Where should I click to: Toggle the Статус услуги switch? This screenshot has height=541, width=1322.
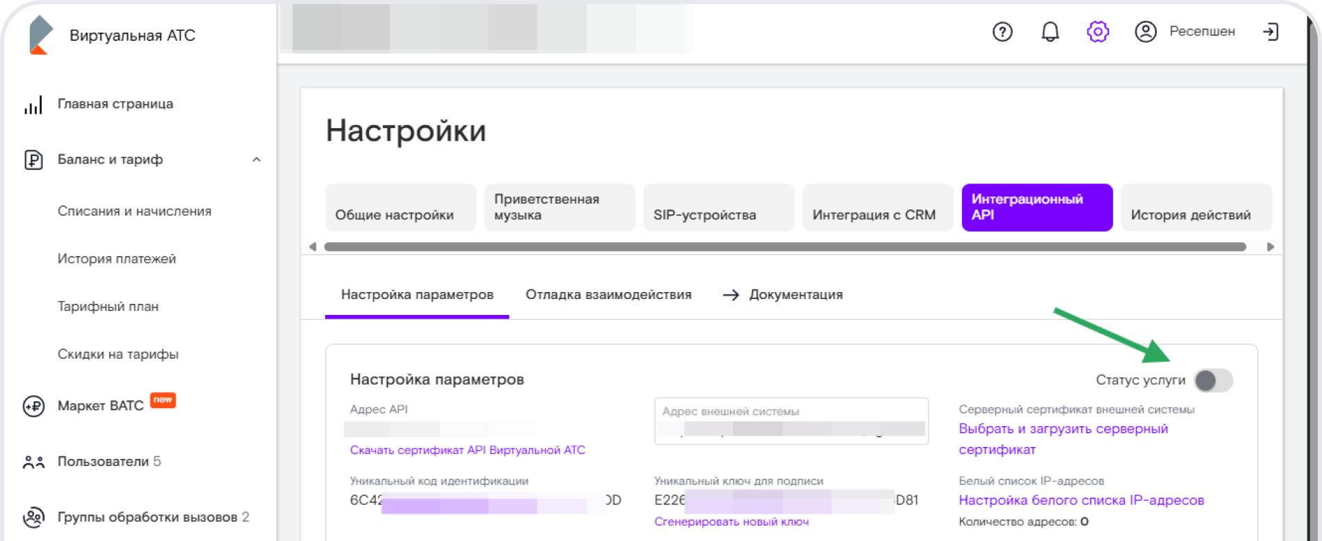1213,380
